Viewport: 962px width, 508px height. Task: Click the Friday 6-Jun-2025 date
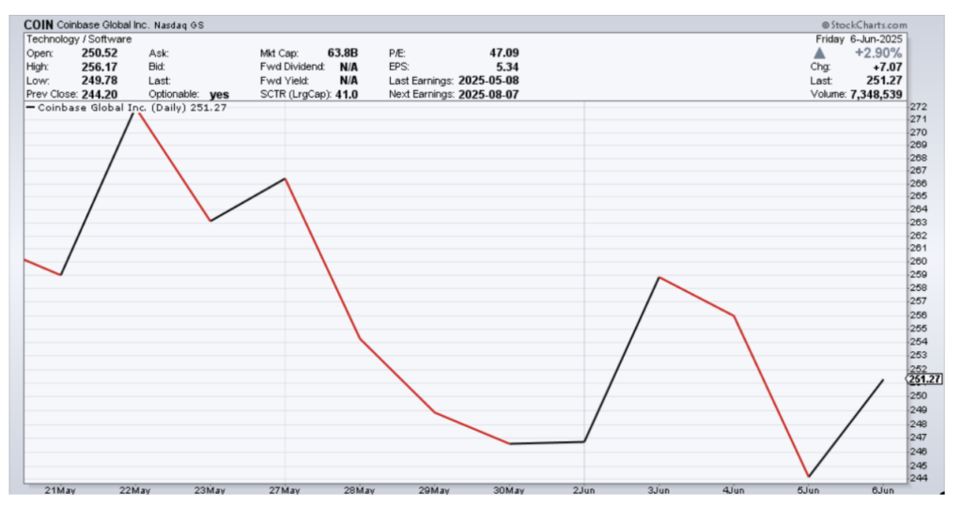[859, 38]
